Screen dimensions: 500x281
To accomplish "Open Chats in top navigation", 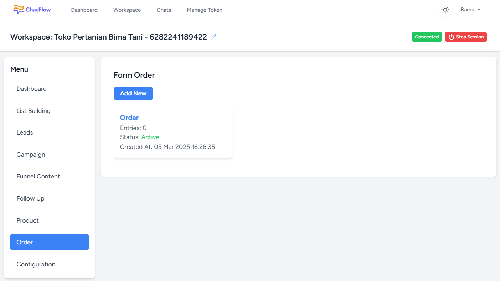I will click(164, 10).
